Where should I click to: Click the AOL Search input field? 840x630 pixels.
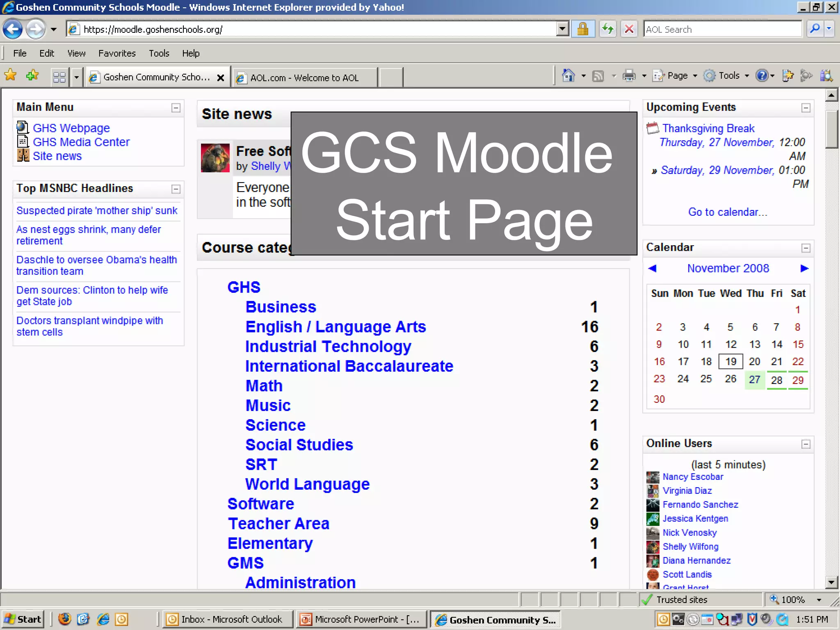pos(722,29)
